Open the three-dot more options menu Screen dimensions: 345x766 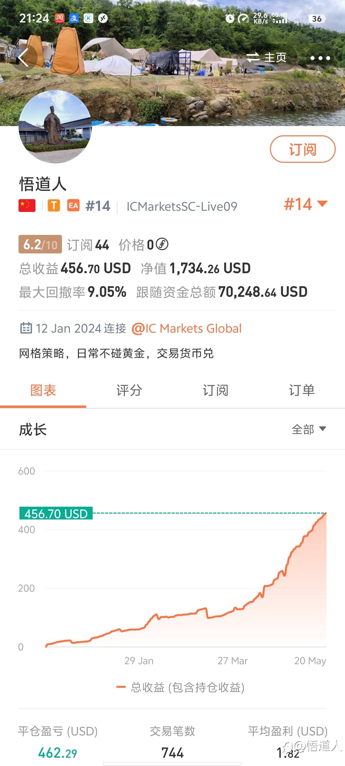coord(320,58)
